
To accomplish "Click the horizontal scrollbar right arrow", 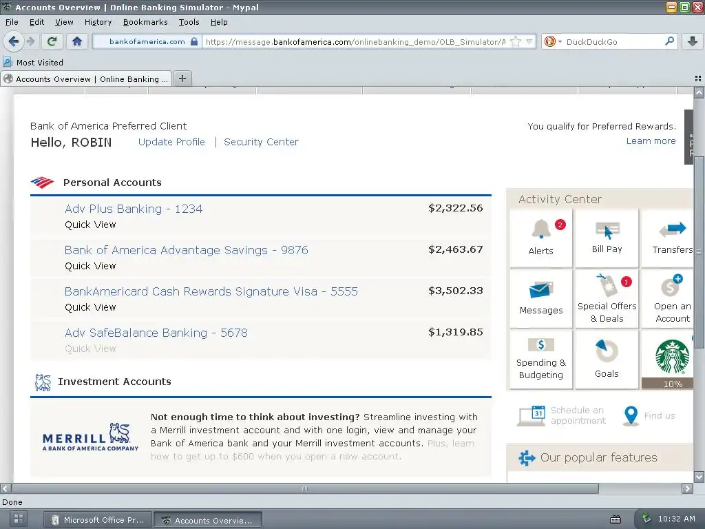I will tap(687, 488).
